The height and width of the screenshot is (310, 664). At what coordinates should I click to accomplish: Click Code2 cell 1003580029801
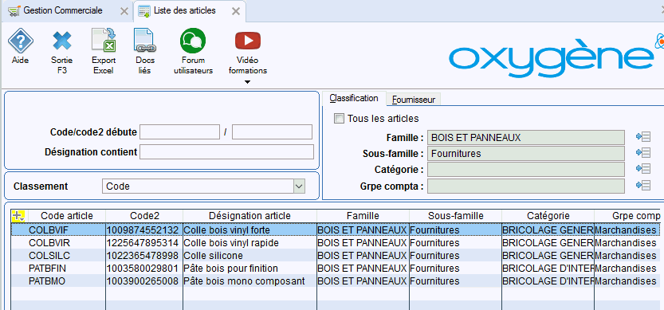click(x=144, y=268)
